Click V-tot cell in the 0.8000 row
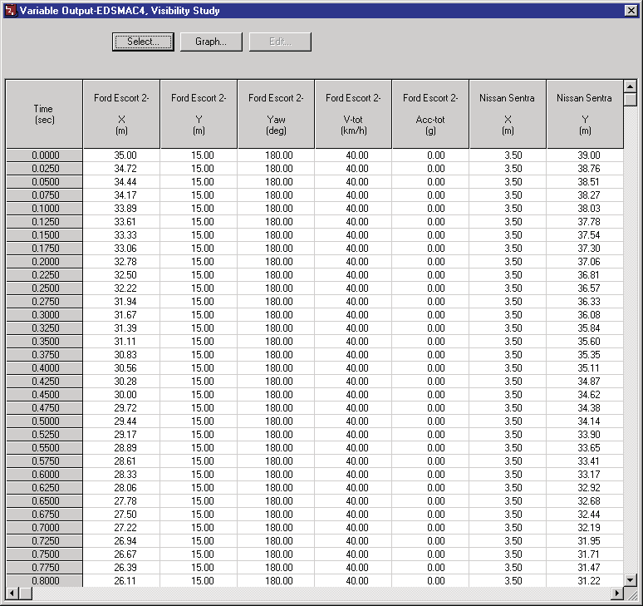 (x=353, y=580)
